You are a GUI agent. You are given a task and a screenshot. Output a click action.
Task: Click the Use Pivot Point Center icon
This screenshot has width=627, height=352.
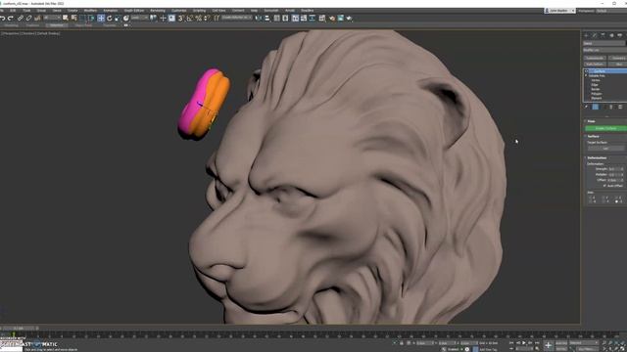tap(154, 18)
